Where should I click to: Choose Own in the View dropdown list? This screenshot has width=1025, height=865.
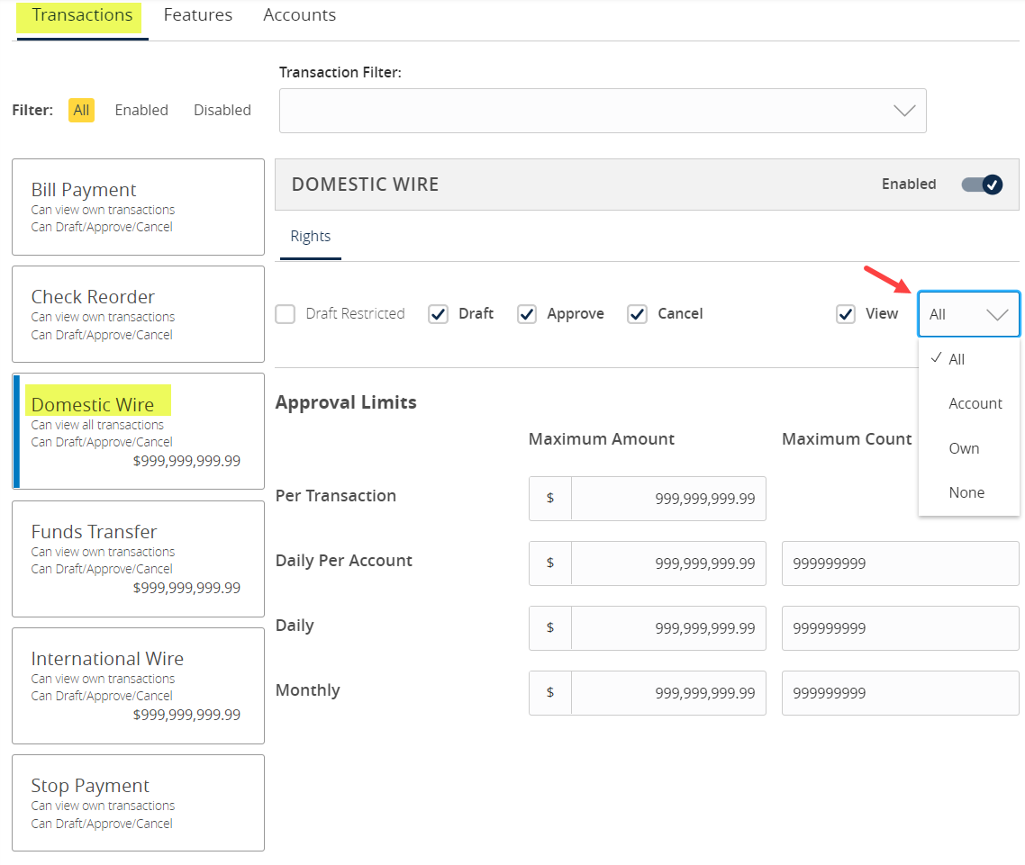click(x=969, y=449)
